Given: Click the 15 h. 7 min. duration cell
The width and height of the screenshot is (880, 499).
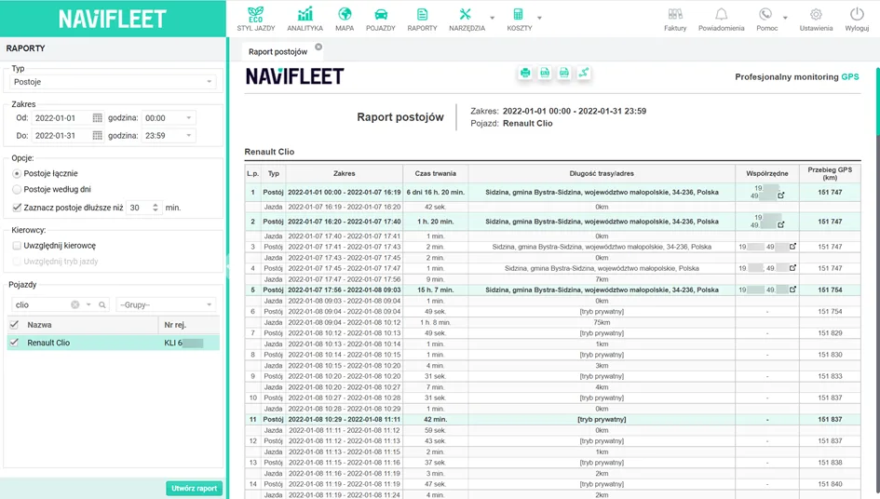Looking at the screenshot, I should 436,290.
